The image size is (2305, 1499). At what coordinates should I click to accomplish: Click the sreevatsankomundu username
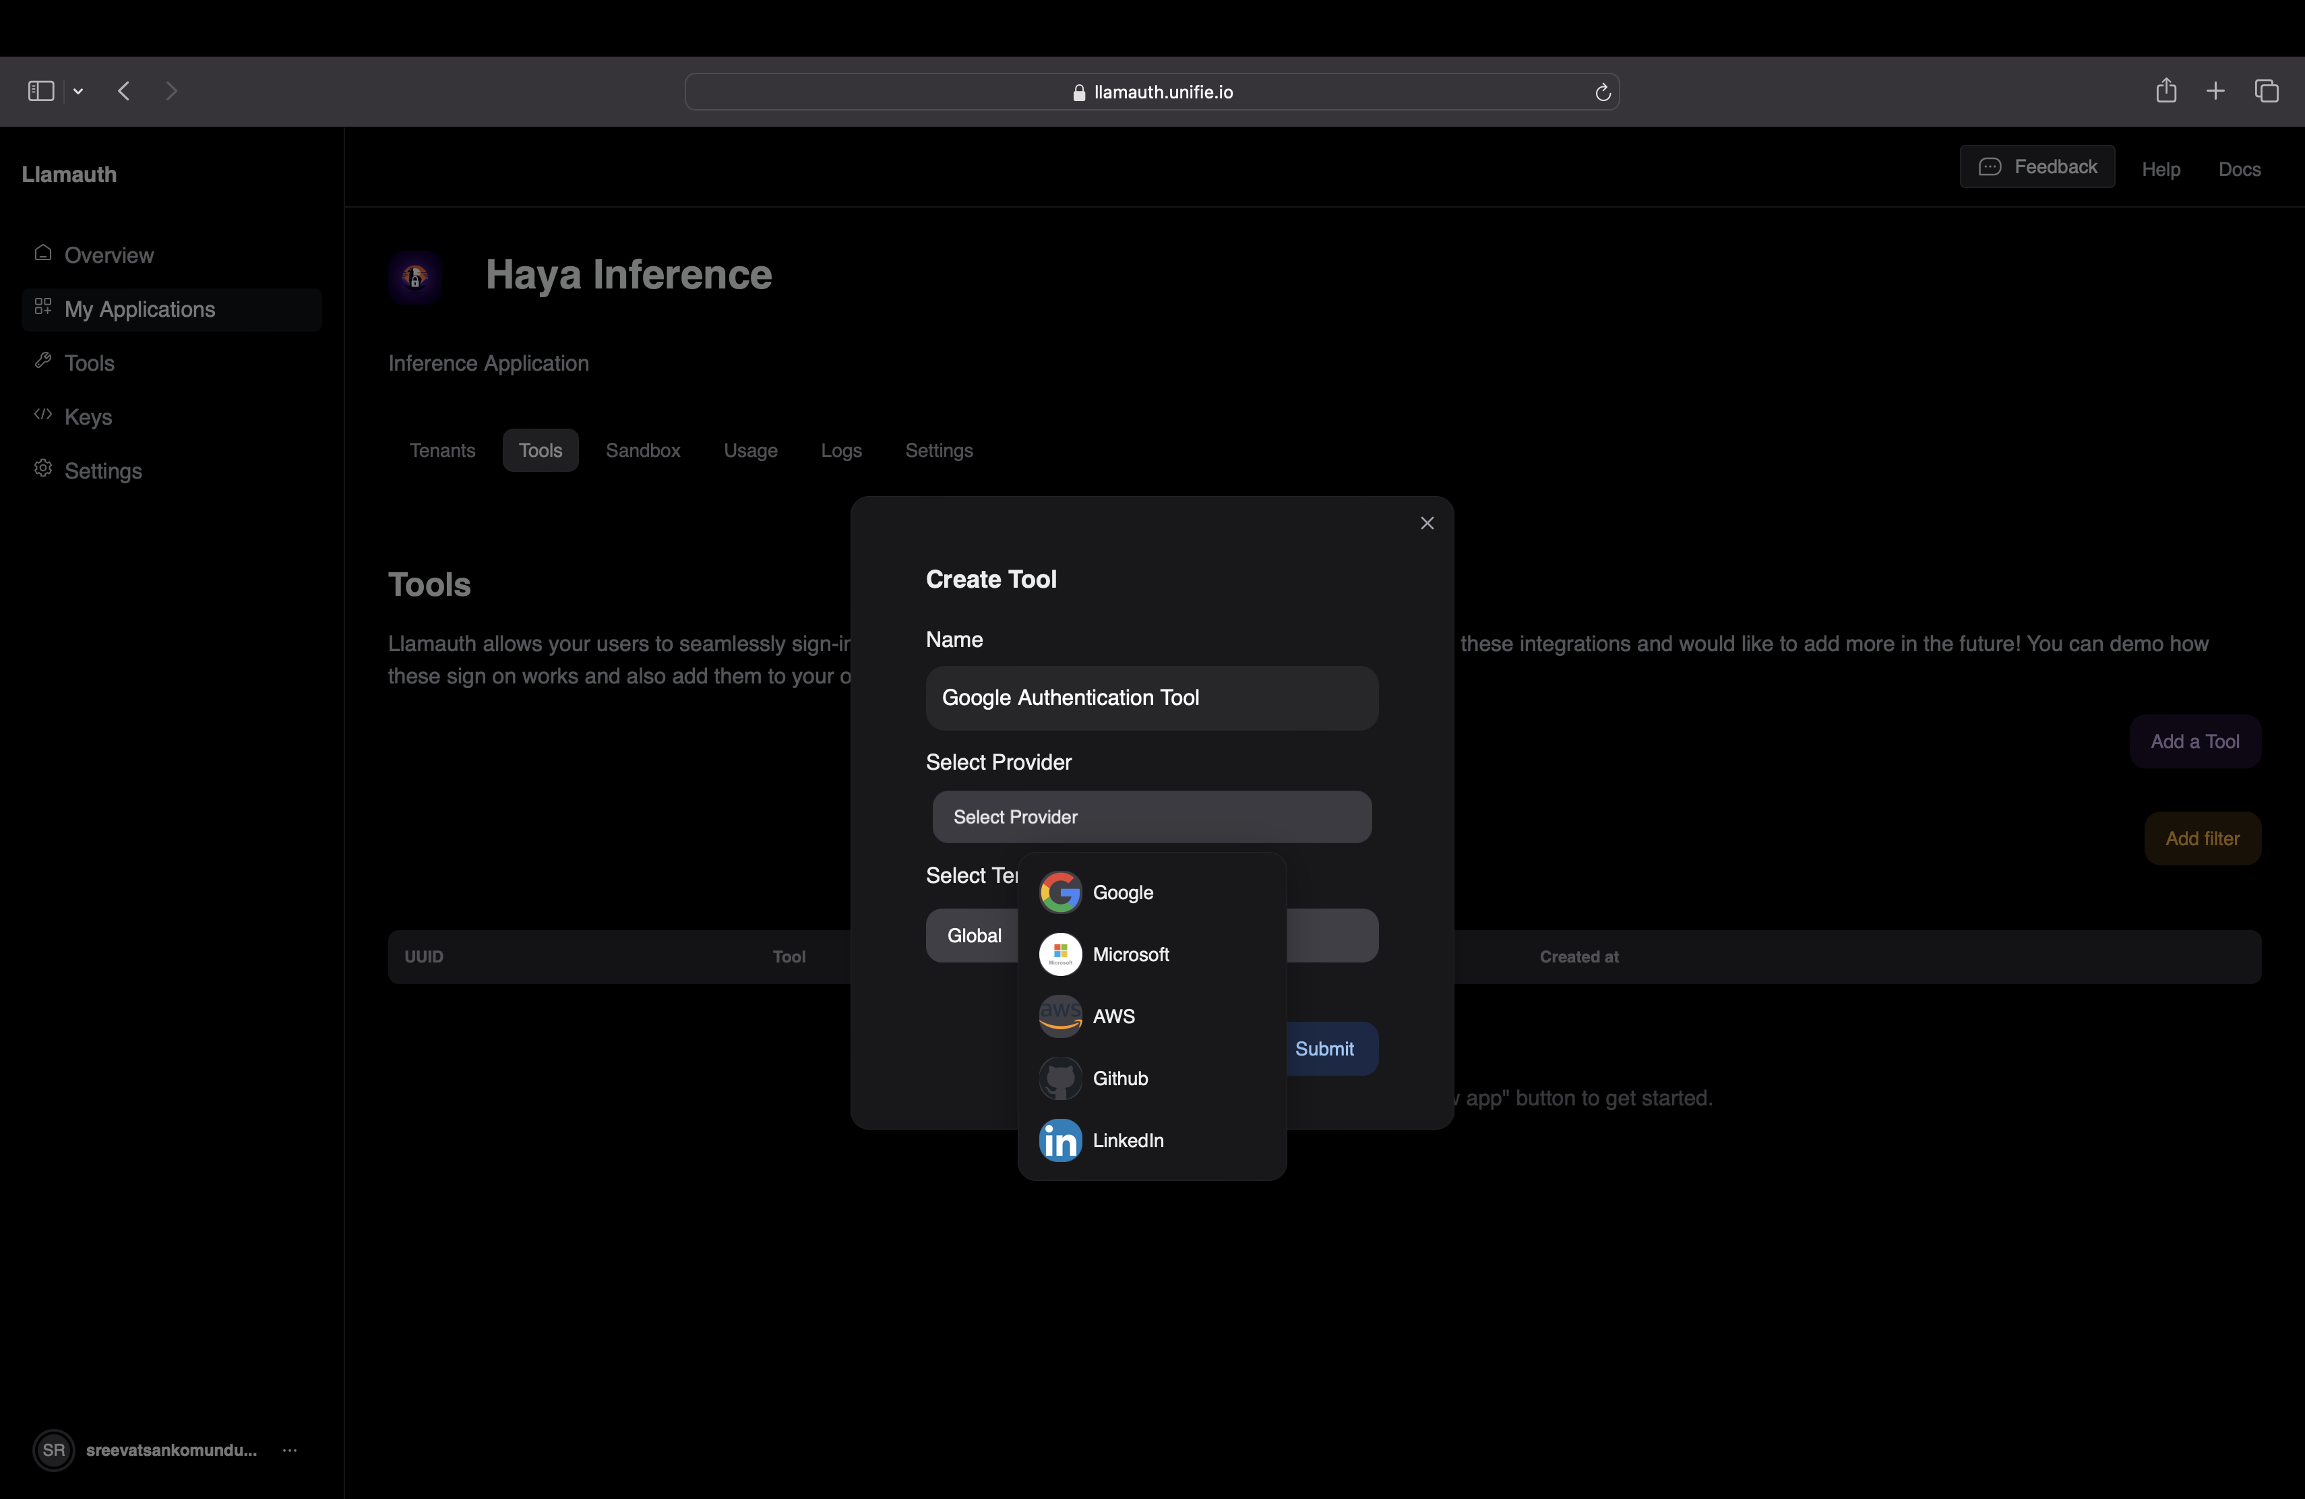(171, 1450)
